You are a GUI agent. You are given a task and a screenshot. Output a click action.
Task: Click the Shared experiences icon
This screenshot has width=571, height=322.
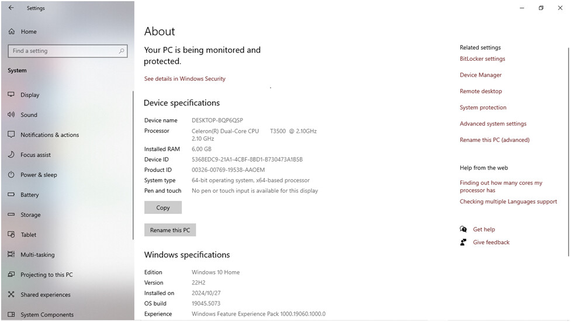(11, 295)
